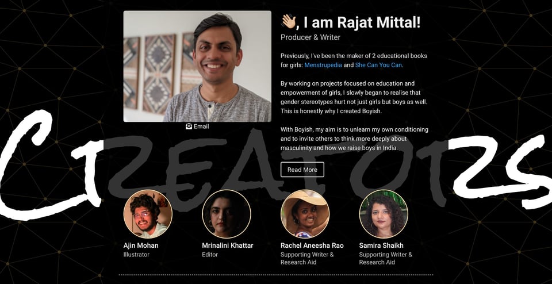
Task: Click the Illustrator role under Ajin Mohan
Action: 136,255
